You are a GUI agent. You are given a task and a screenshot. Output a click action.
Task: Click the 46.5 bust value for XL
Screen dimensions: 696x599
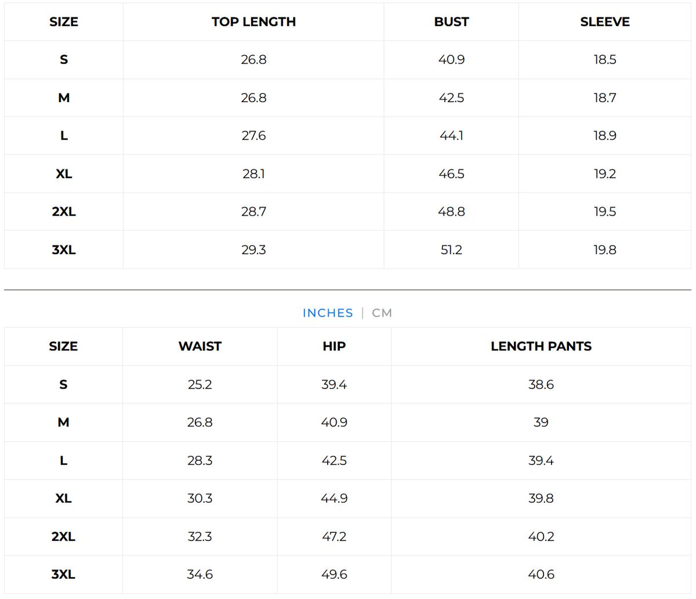[451, 174]
